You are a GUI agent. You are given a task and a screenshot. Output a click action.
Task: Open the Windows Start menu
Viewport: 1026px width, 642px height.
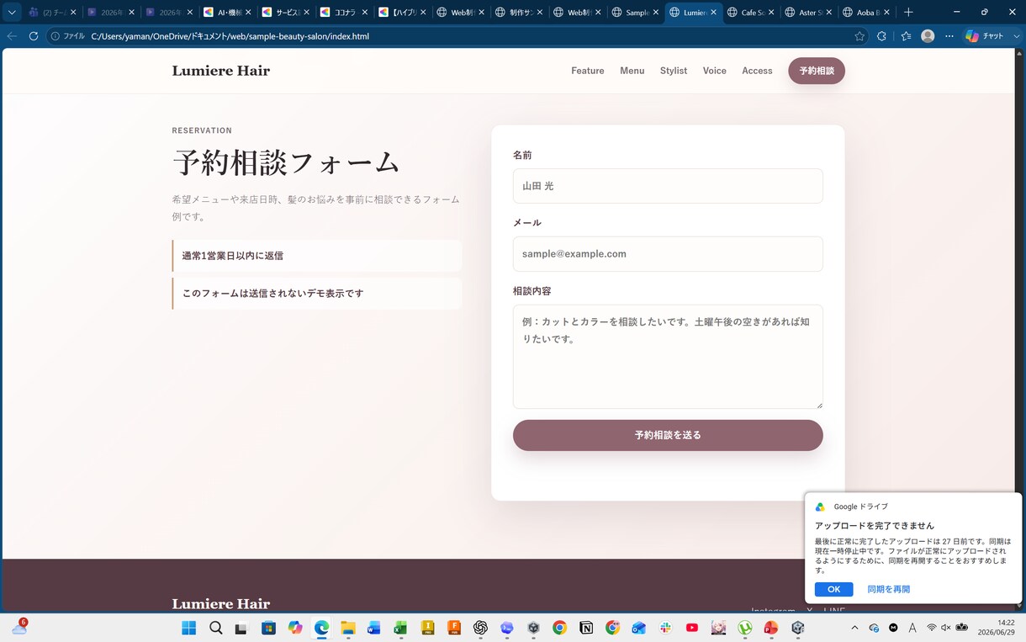tap(189, 628)
